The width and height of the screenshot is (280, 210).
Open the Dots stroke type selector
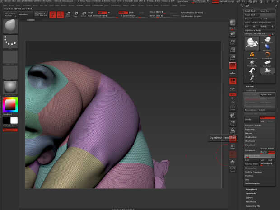[x=10, y=42]
